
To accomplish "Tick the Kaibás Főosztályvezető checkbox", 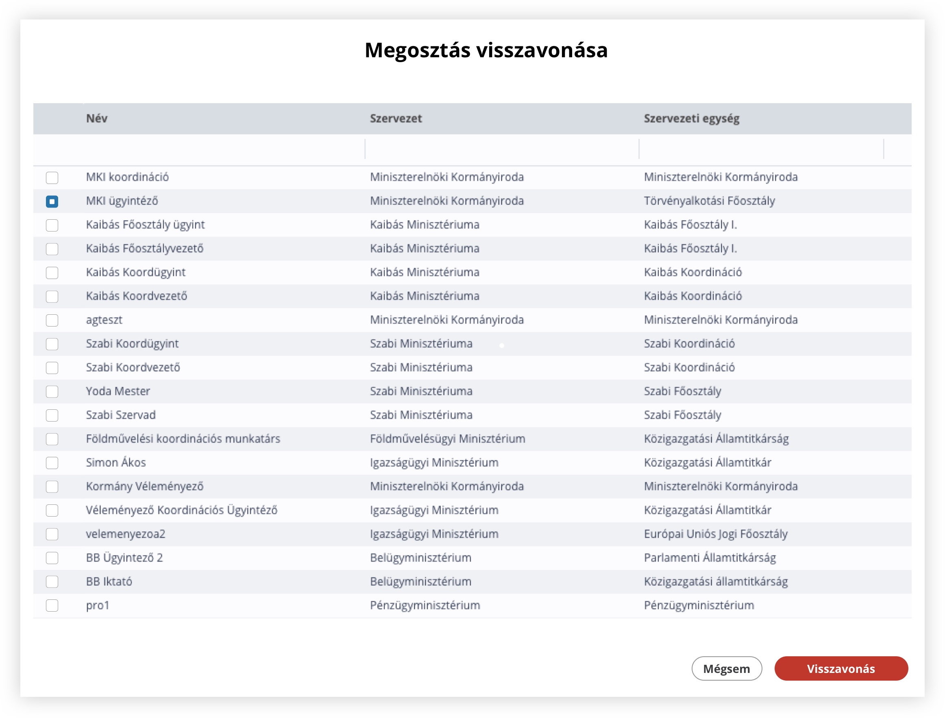I will (x=52, y=249).
